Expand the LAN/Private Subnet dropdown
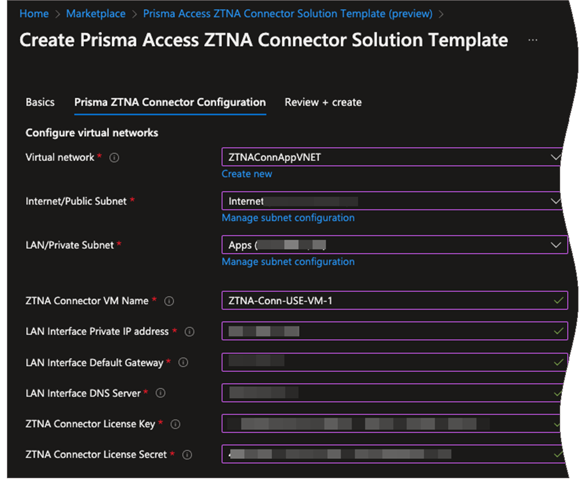 point(554,245)
